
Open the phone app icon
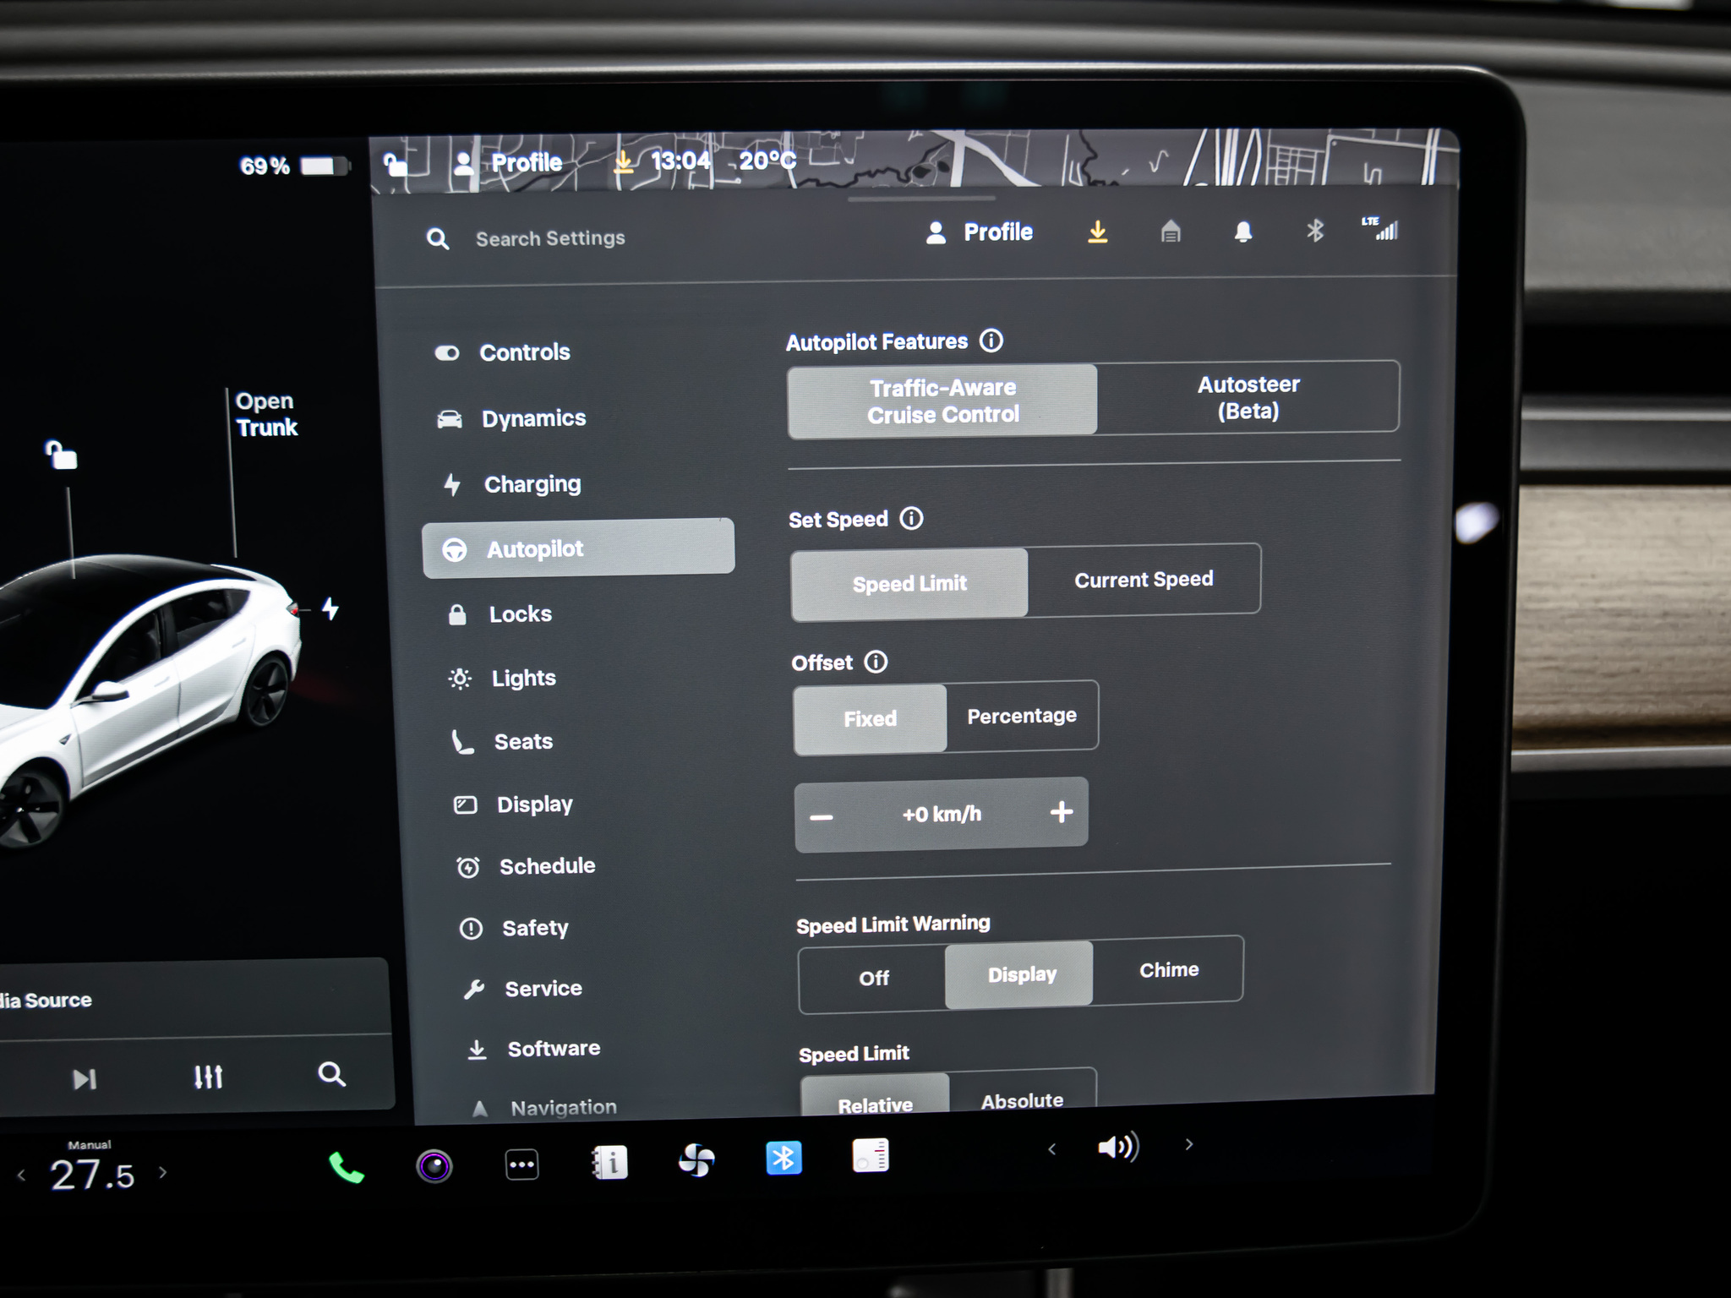(346, 1167)
